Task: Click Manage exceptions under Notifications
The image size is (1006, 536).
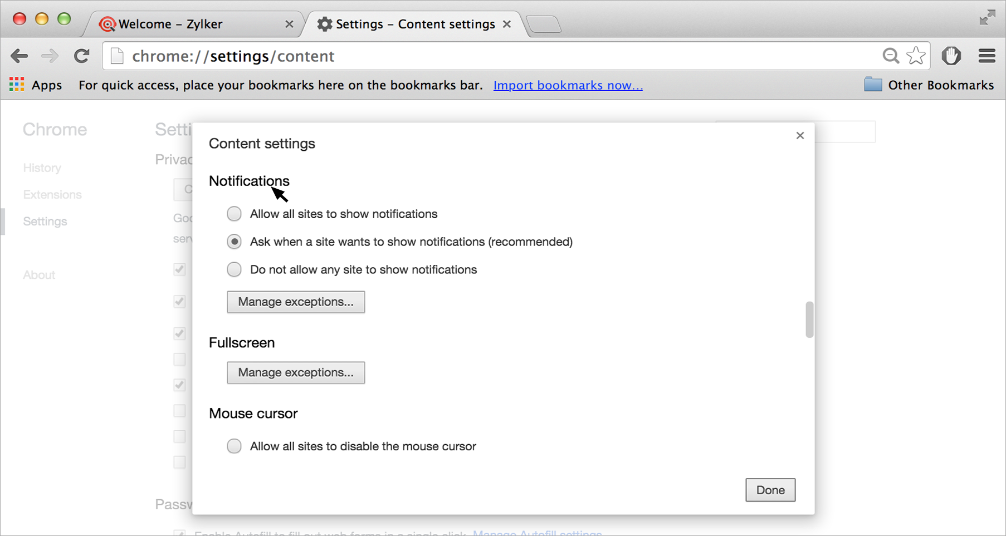Action: (296, 302)
